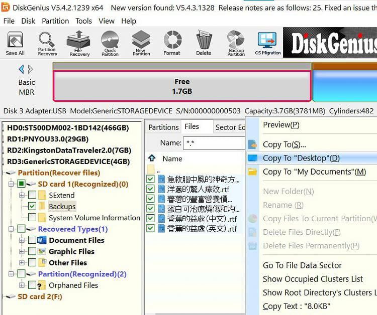Select Show Occupied Clusters List

point(312,279)
